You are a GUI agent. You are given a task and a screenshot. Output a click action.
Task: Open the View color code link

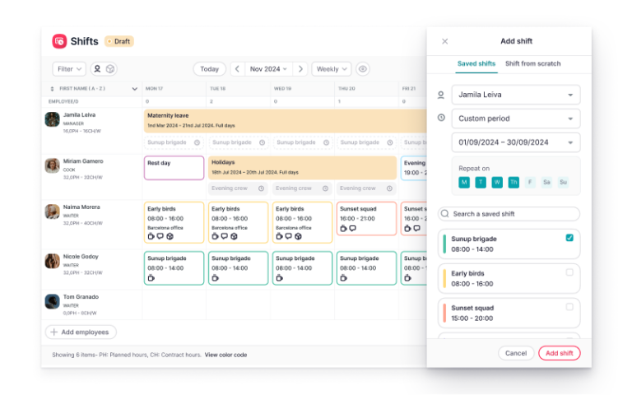(x=225, y=355)
